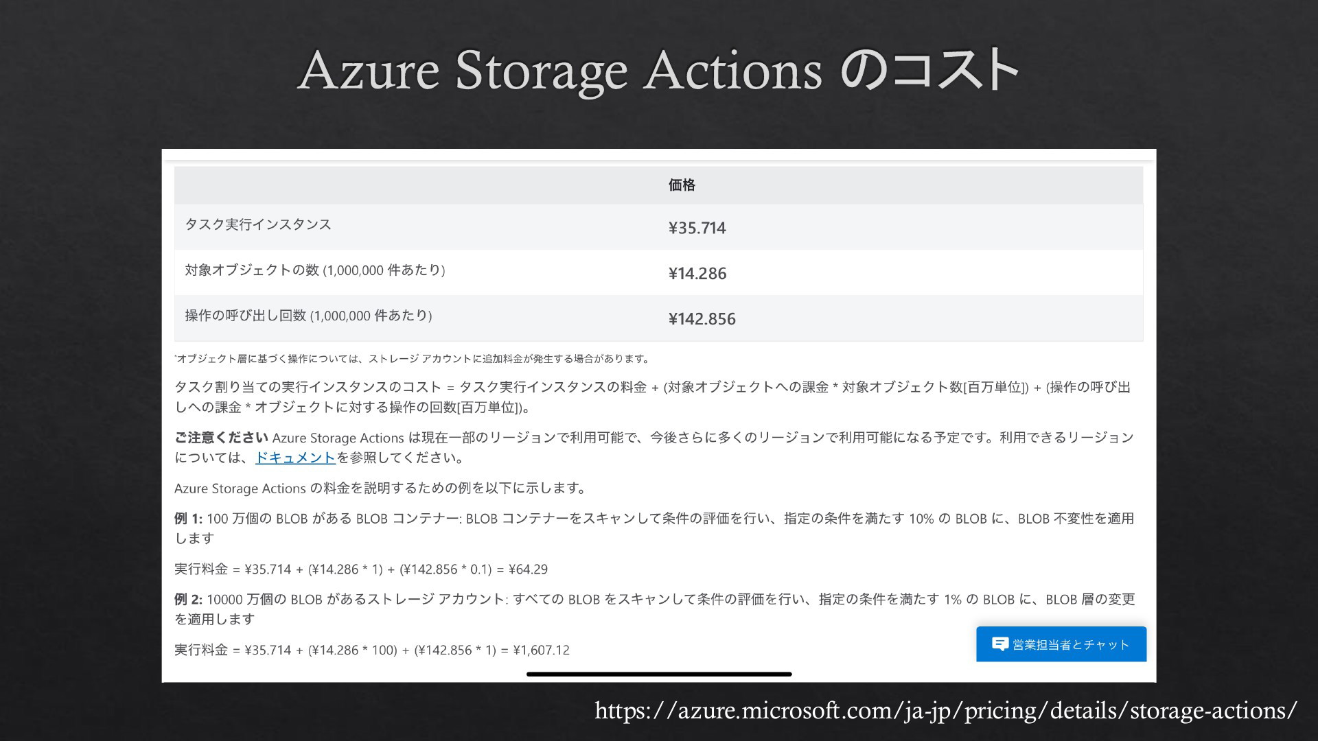Image resolution: width=1318 pixels, height=741 pixels.
Task: Click the chat bubble icon on the blue button
Action: coord(1000,644)
